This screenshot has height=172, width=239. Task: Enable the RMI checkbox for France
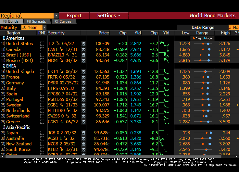[x=42, y=77]
